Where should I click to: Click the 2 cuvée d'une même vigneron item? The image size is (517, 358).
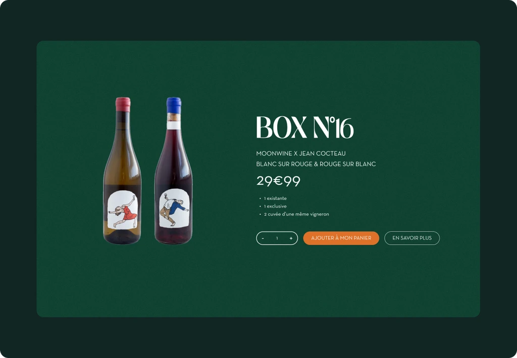296,214
